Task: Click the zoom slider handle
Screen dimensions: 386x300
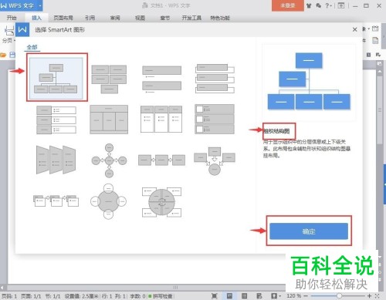Action: pos(340,296)
